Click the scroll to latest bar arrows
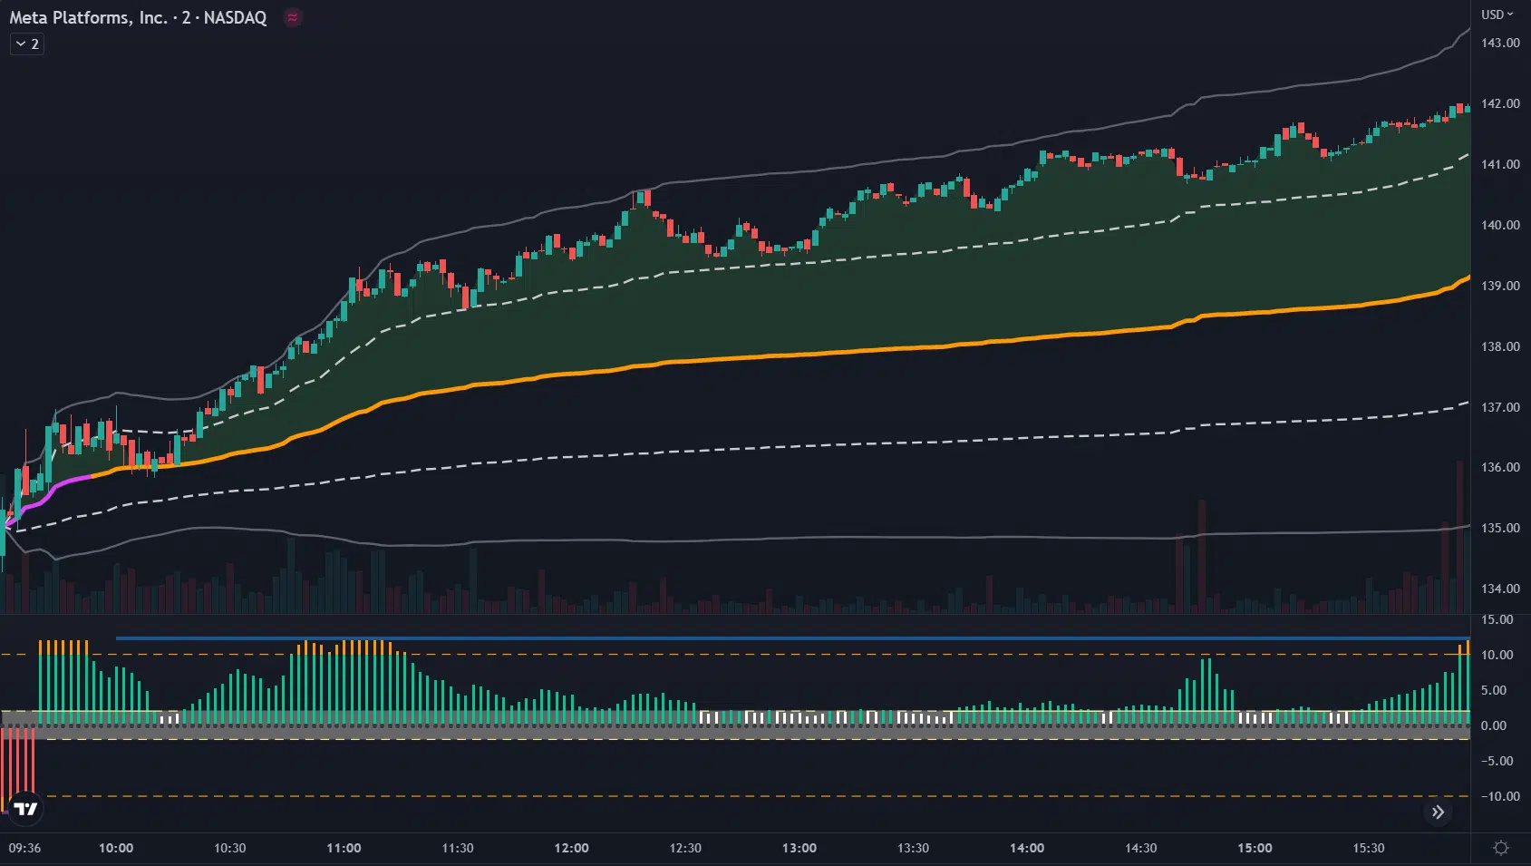 (1438, 812)
